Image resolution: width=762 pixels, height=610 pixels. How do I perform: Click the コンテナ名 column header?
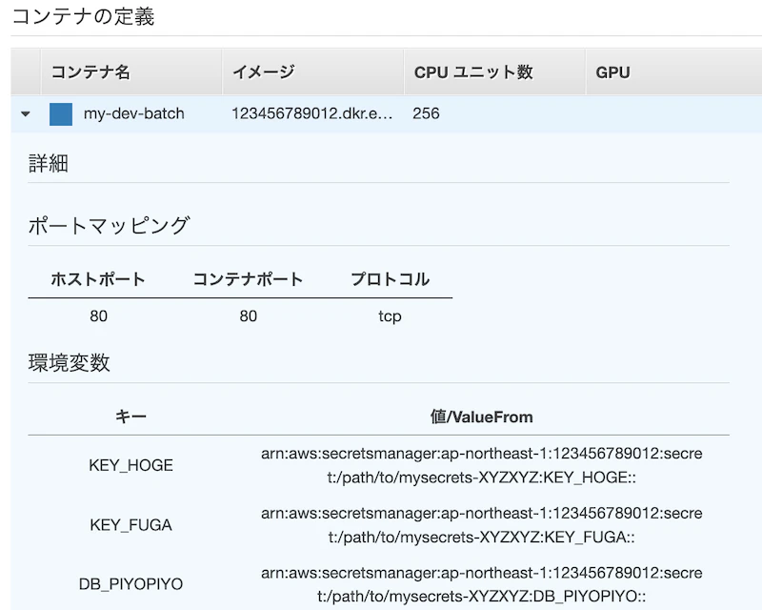coord(90,72)
